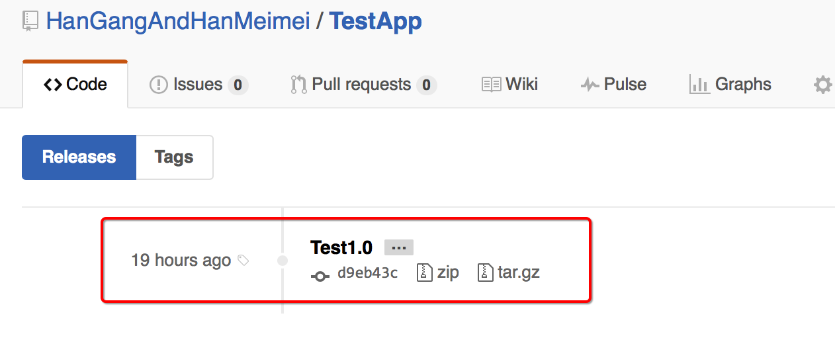
Task: Select the Releases view button
Action: [x=79, y=157]
